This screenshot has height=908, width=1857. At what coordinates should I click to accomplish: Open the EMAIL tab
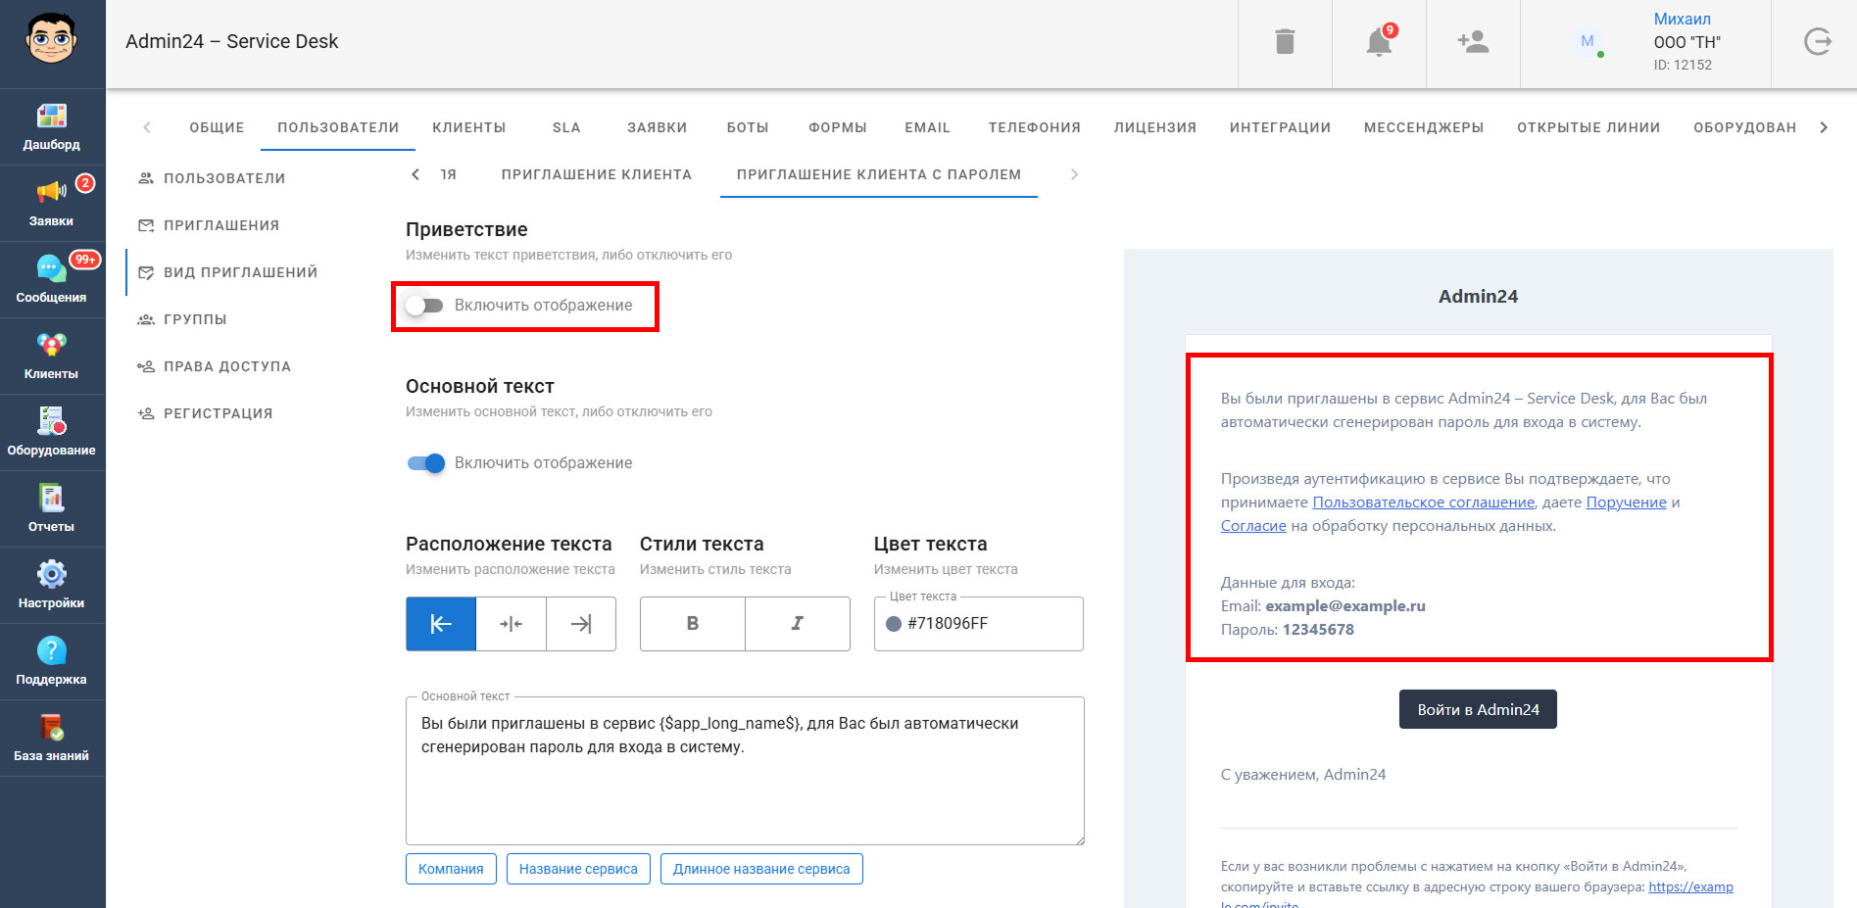[x=928, y=127]
